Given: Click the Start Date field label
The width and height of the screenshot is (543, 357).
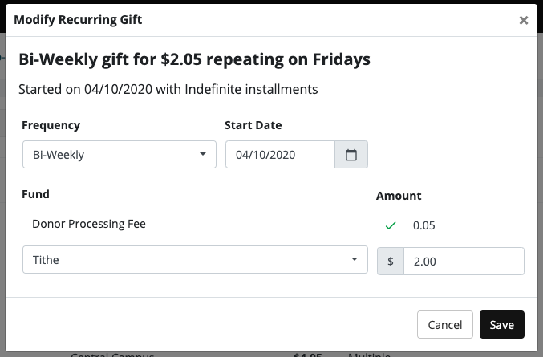Looking at the screenshot, I should pos(253,125).
